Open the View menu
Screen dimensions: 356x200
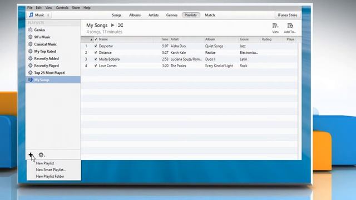click(48, 8)
